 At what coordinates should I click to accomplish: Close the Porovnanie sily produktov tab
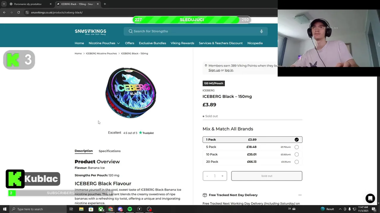tap(50, 4)
